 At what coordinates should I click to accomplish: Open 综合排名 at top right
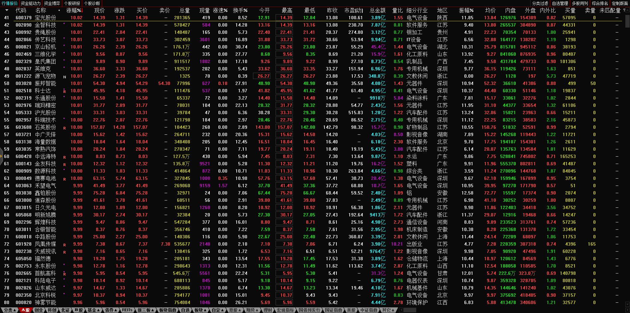[600, 3]
